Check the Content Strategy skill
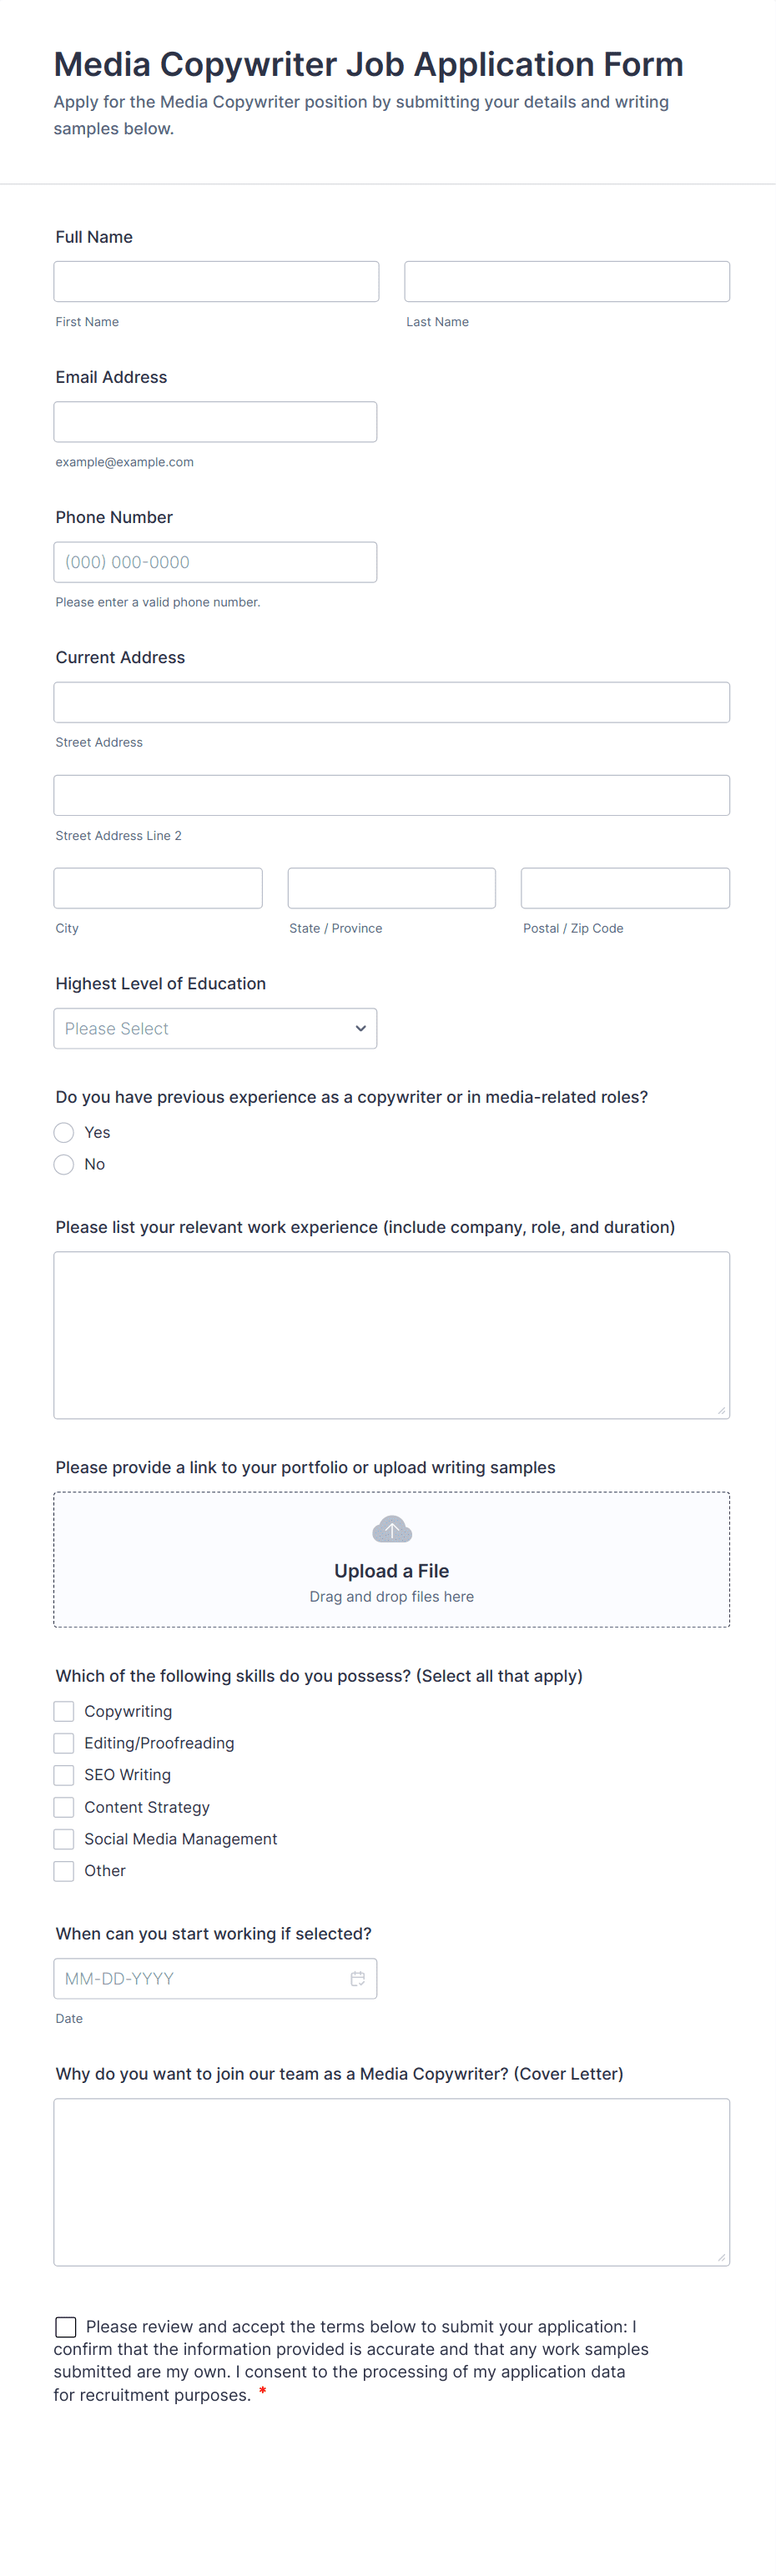The width and height of the screenshot is (776, 2576). click(63, 1807)
